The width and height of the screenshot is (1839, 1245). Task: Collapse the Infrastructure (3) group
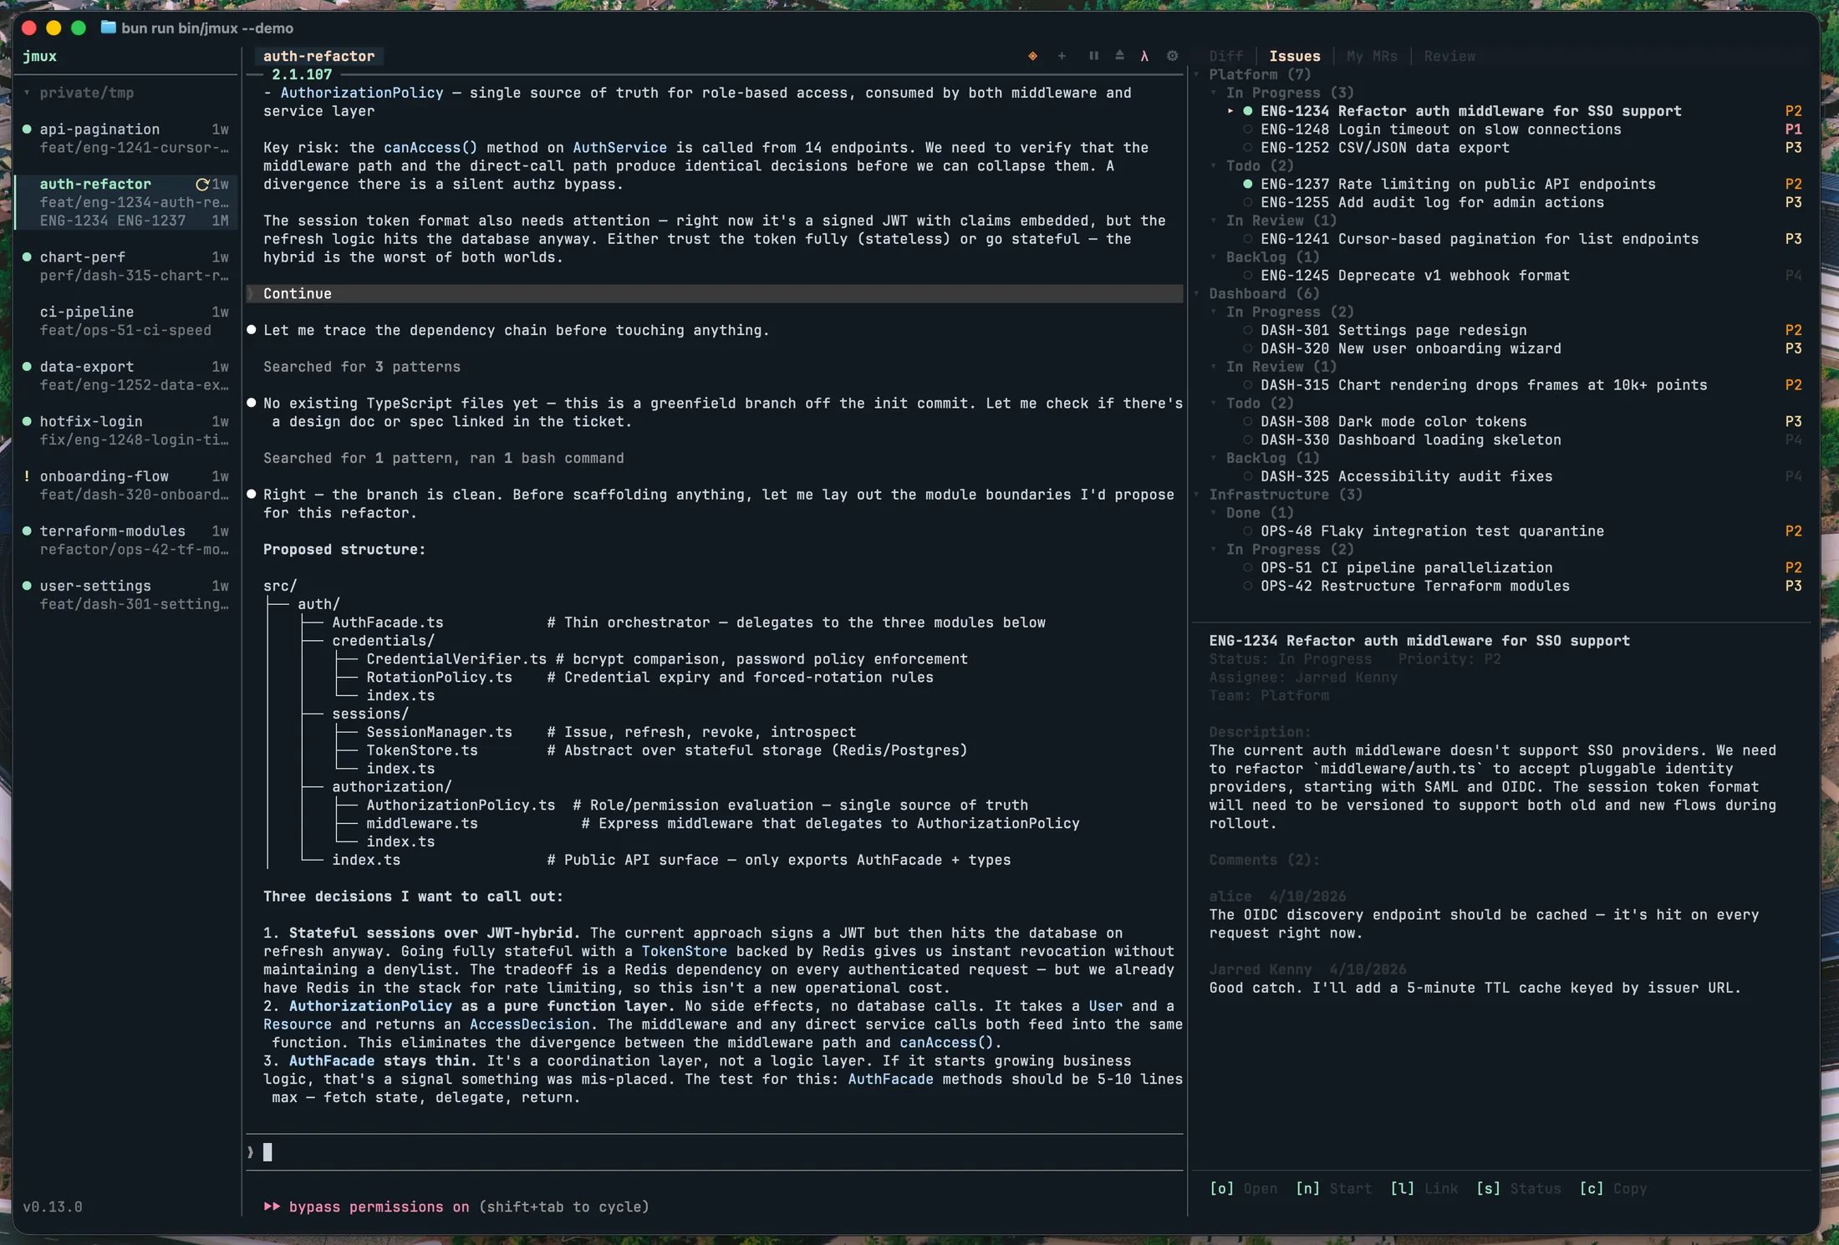(1198, 494)
